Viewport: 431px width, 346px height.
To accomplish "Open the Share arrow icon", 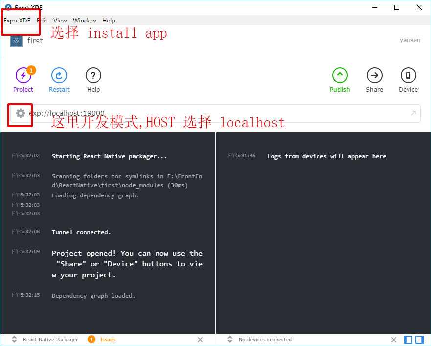I will click(x=374, y=75).
